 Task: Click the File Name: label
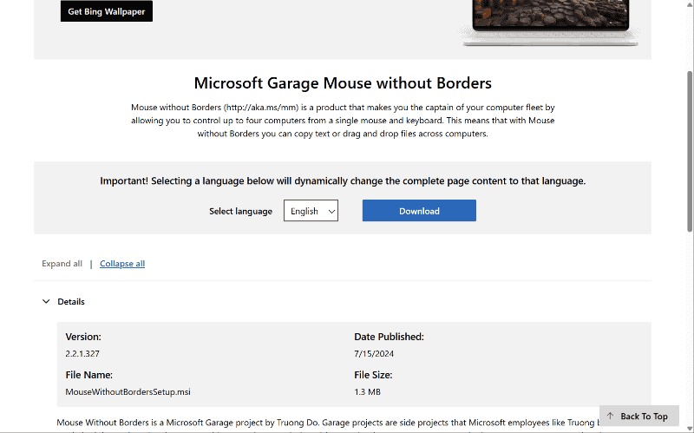click(x=89, y=375)
